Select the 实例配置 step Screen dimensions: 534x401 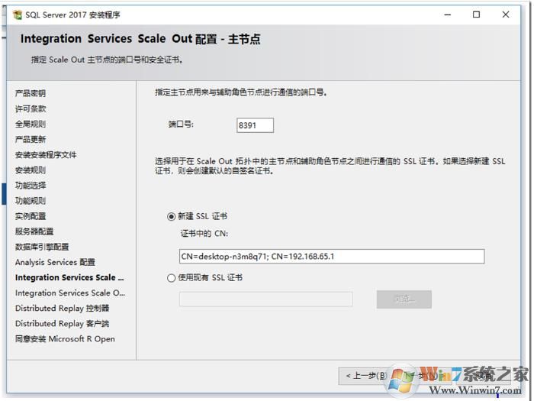coord(31,216)
